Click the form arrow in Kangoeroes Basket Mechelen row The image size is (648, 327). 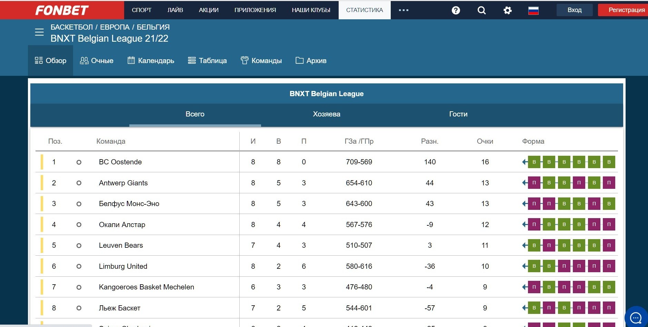pyautogui.click(x=525, y=287)
